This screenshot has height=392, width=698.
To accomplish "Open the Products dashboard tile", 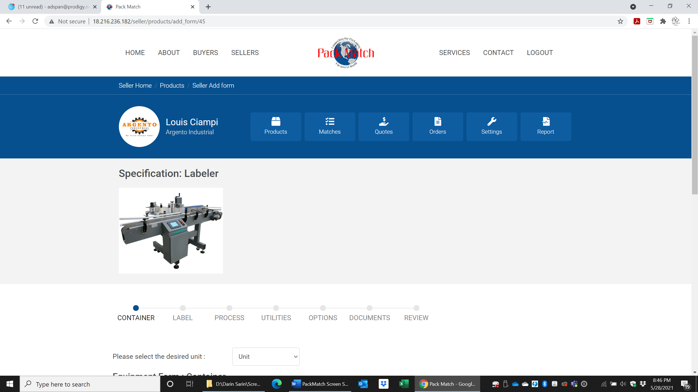I will click(276, 126).
